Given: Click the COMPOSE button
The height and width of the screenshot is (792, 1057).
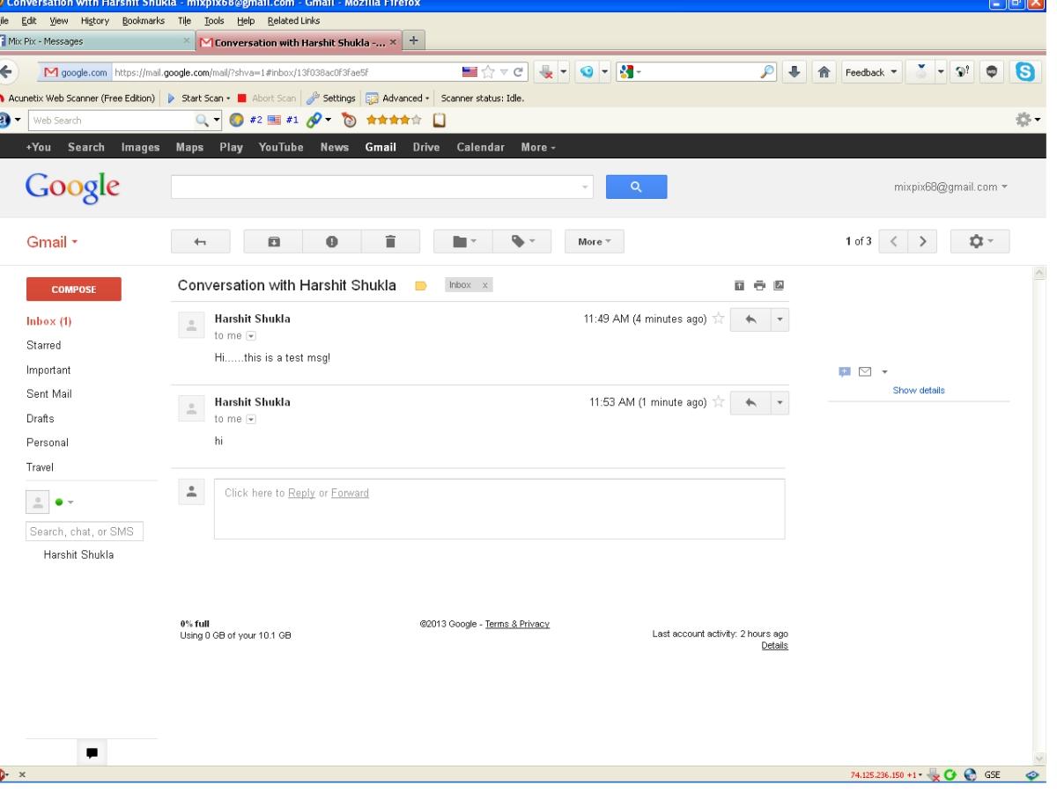Looking at the screenshot, I should [74, 289].
